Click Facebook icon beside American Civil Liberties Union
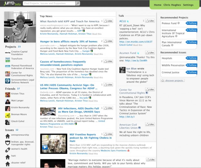 pos(139,128)
